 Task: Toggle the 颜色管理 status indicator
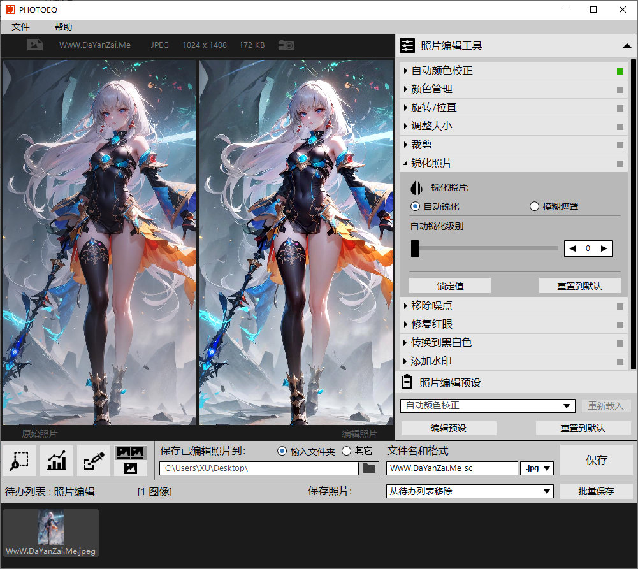620,89
